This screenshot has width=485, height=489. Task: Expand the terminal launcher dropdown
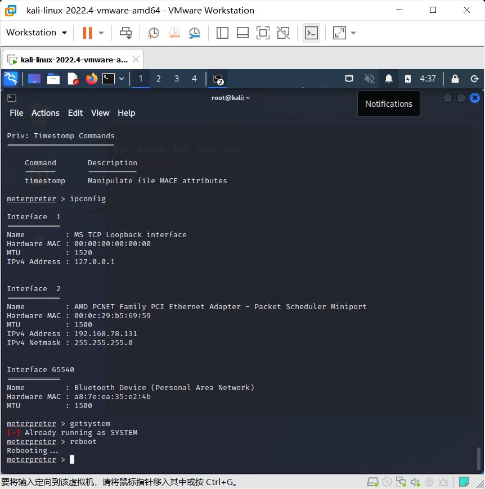122,79
